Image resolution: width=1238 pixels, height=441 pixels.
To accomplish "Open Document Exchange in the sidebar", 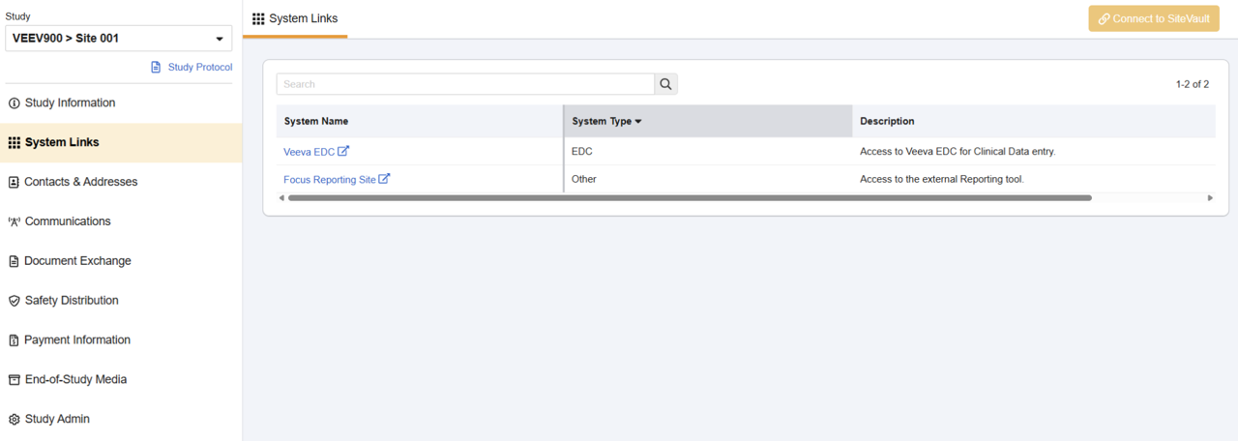I will click(77, 261).
